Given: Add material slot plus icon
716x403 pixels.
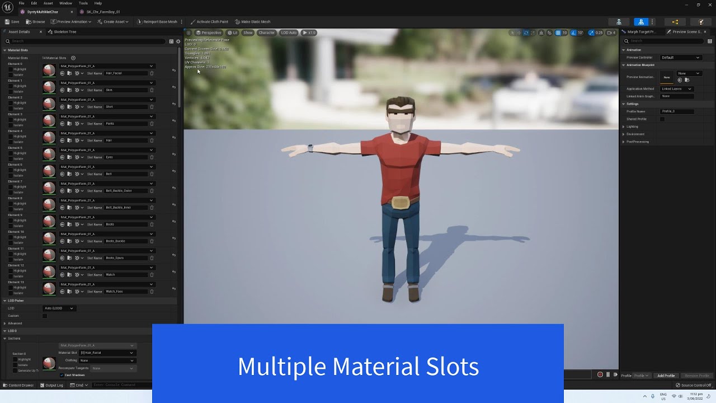Looking at the screenshot, I should pos(73,58).
